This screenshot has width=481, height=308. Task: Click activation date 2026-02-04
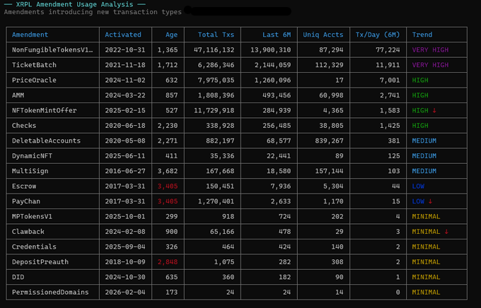point(125,292)
